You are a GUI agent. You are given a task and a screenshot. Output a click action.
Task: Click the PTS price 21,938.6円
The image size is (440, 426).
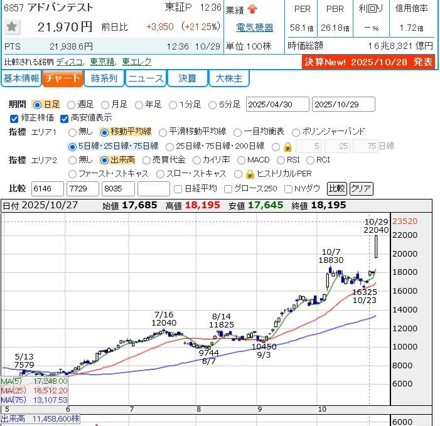(72, 46)
